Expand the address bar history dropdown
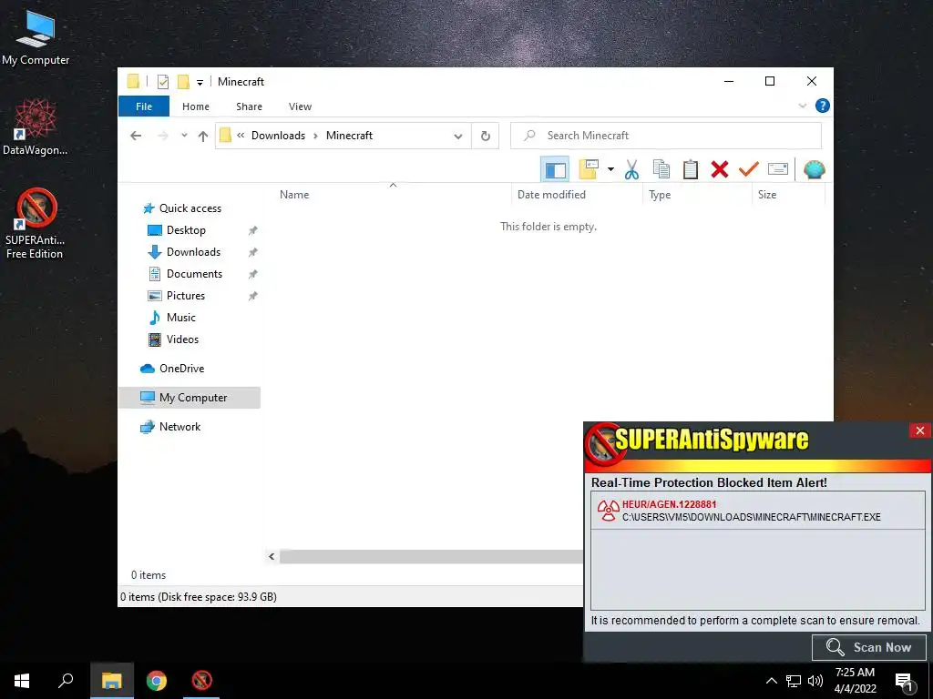This screenshot has height=699, width=933. point(457,137)
